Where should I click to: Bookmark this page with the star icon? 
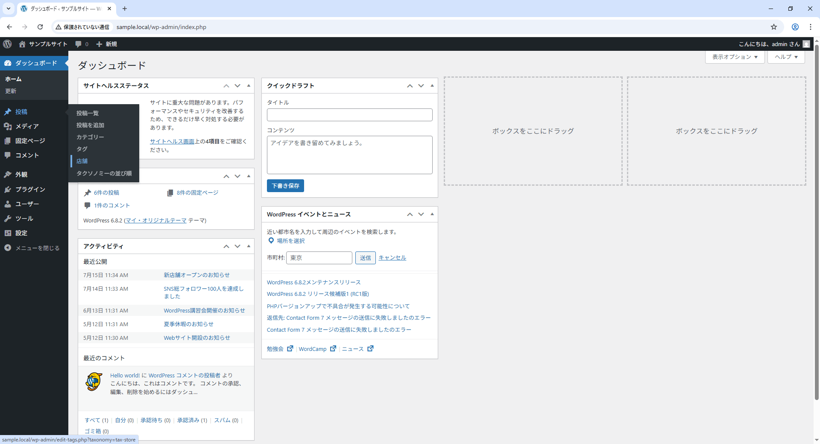(774, 27)
